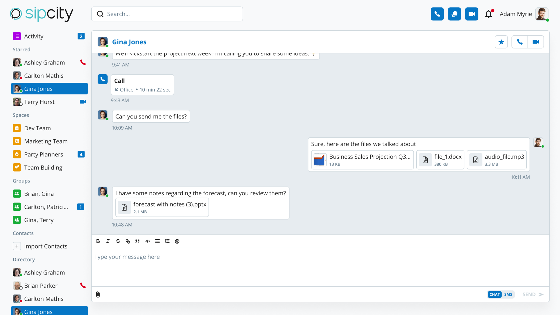
Task: Open the Party Planners space
Action: [x=44, y=154]
